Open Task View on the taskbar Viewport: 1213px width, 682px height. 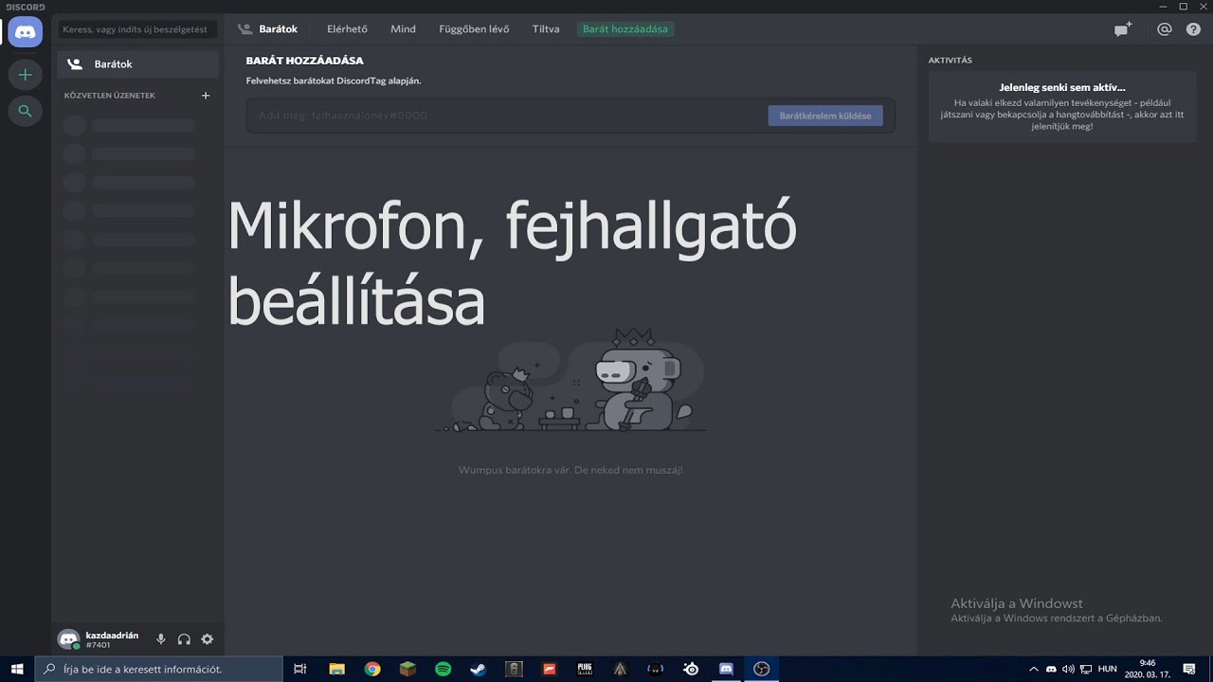point(300,669)
